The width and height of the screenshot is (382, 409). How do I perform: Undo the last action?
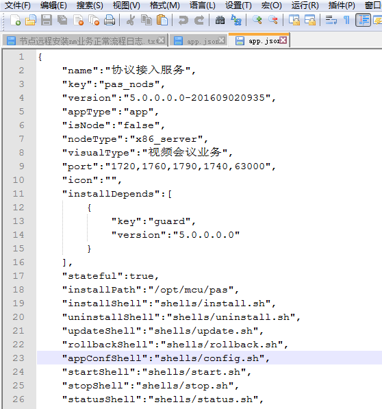[183, 20]
